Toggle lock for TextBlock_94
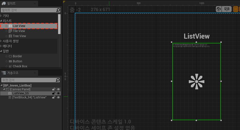Image resolution: width=240 pixels, height=130 pixels. 54,97
